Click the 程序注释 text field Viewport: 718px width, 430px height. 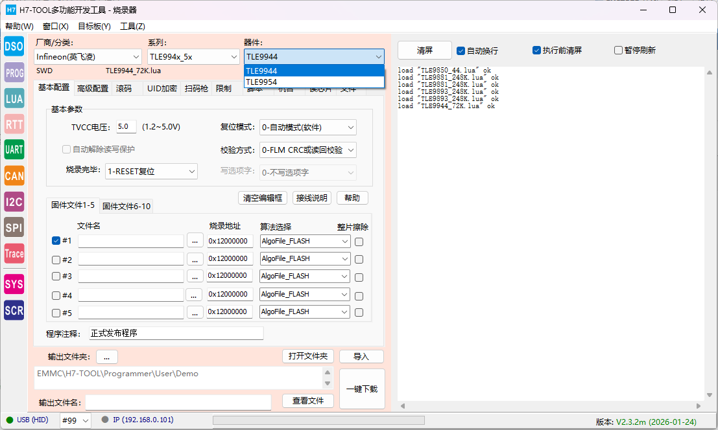[176, 334]
